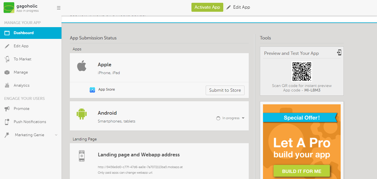Click Submit to Store button
The height and width of the screenshot is (179, 377).
pyautogui.click(x=225, y=90)
